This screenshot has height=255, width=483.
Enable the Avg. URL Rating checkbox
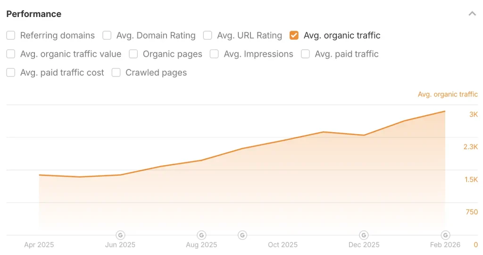coord(208,35)
